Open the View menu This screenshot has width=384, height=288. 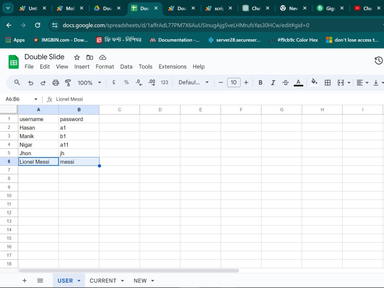click(62, 66)
